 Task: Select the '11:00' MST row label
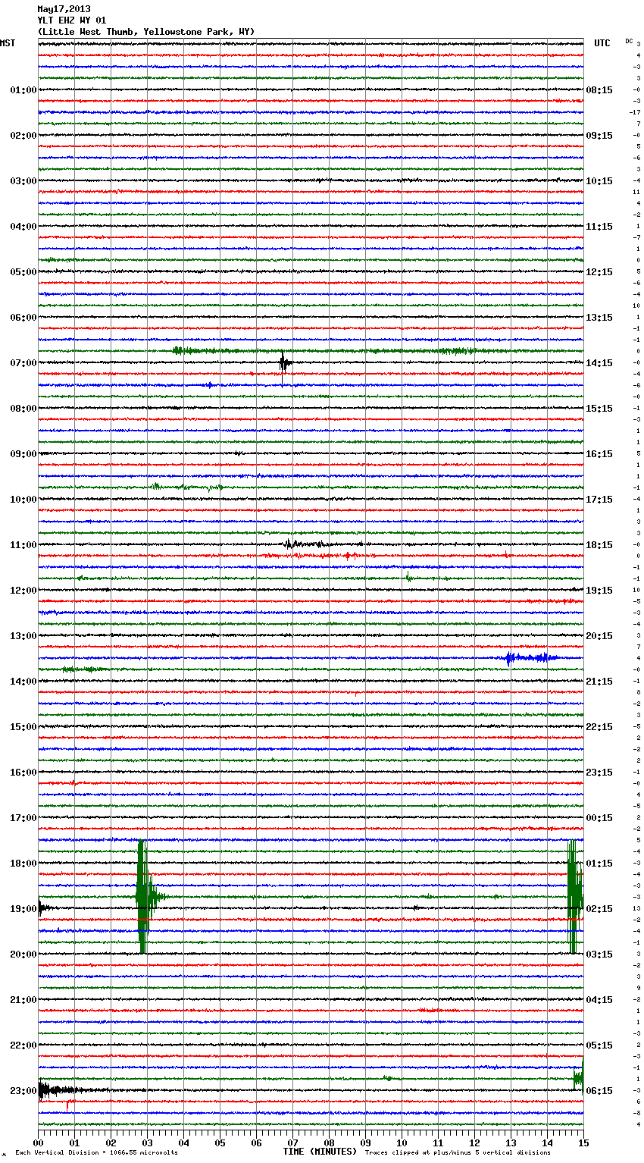(23, 545)
